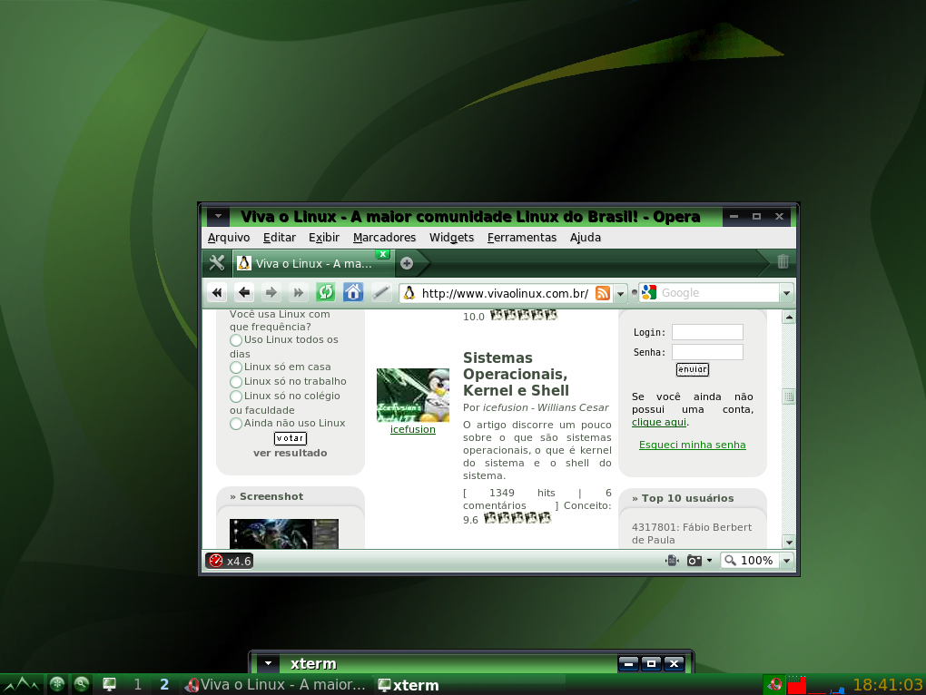Add a new tab with the plus icon
926x695 pixels.
[x=407, y=263]
